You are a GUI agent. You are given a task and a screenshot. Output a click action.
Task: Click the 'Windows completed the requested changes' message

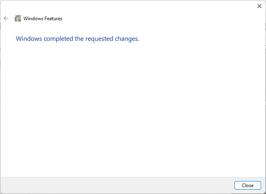tap(77, 39)
